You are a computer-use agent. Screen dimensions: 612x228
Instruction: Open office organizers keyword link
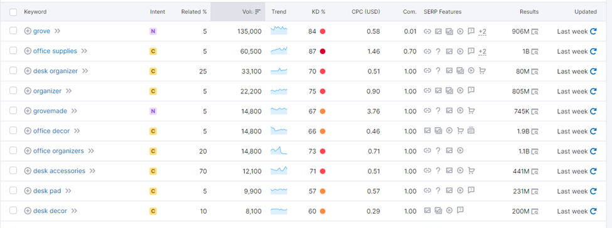point(58,151)
